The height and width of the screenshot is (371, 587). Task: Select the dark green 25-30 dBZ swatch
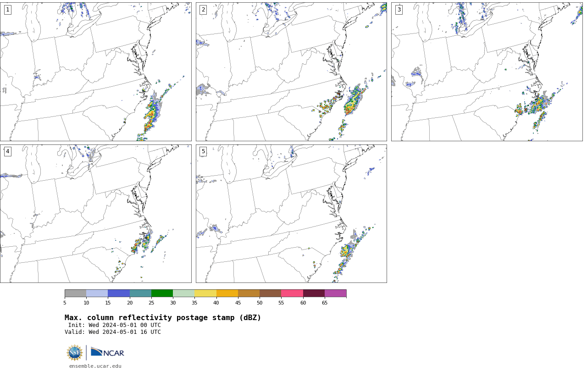(162, 293)
